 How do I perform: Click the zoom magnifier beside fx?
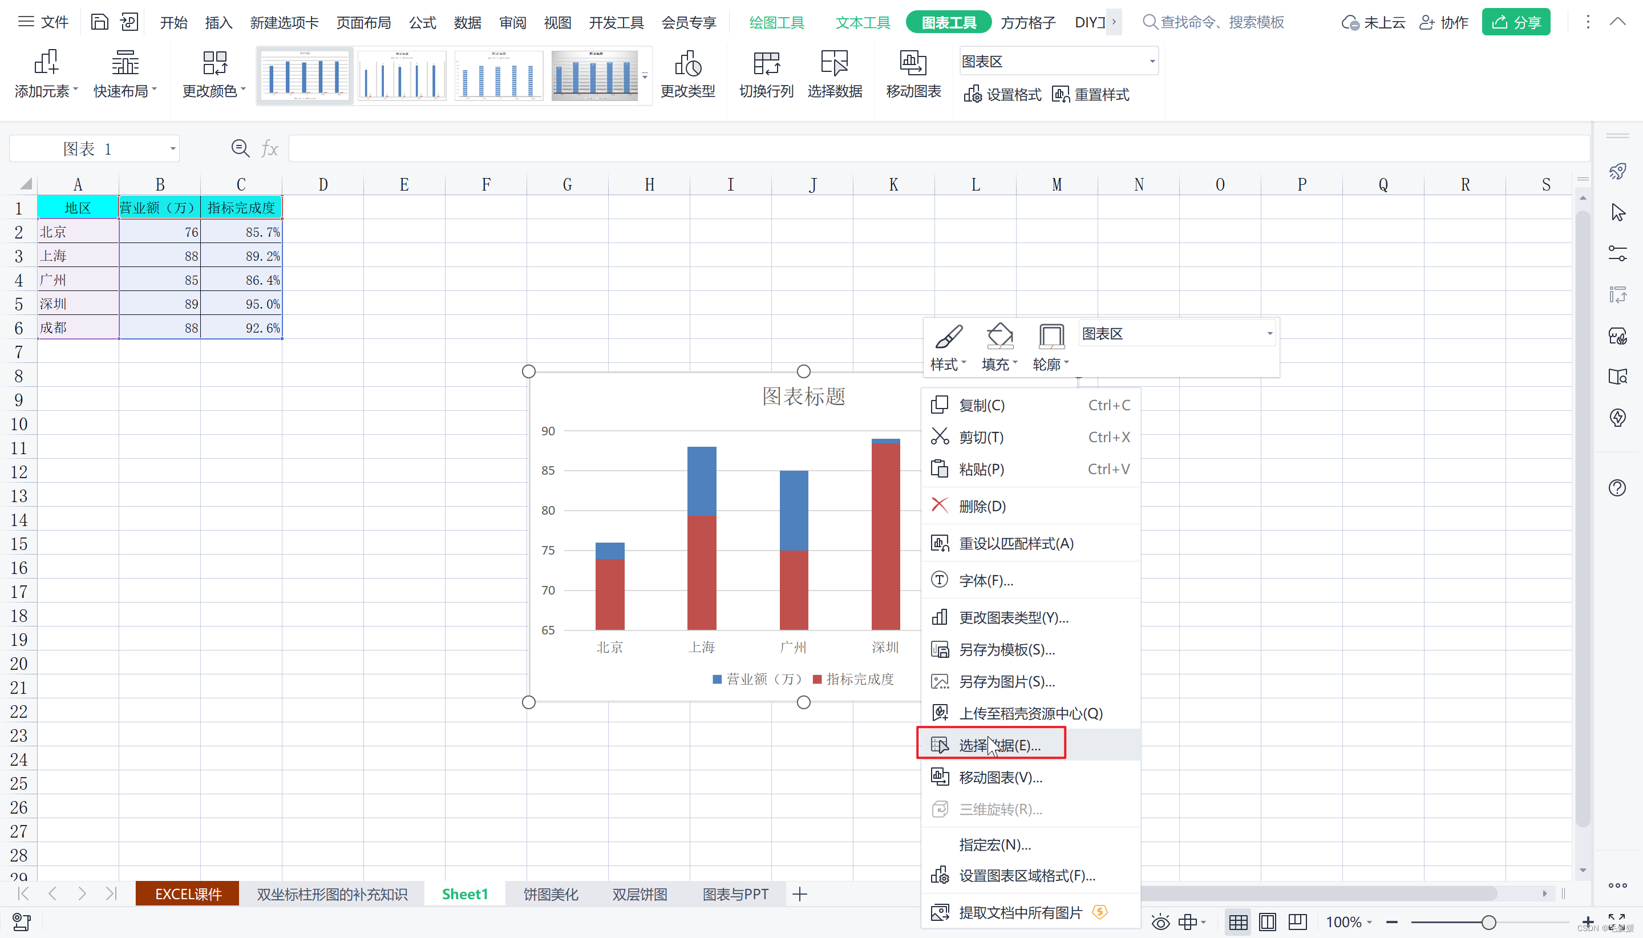pos(240,149)
